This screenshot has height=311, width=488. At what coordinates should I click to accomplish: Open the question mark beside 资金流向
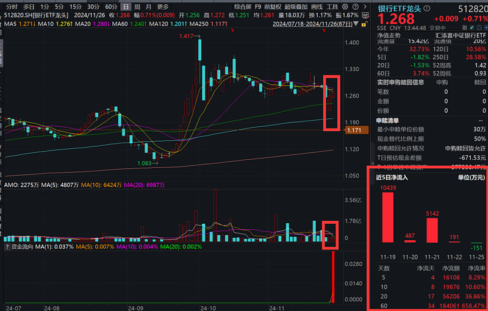tap(7, 247)
